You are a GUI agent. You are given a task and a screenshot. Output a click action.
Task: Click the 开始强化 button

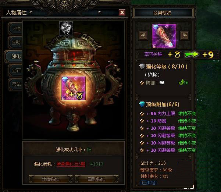pos(50,179)
